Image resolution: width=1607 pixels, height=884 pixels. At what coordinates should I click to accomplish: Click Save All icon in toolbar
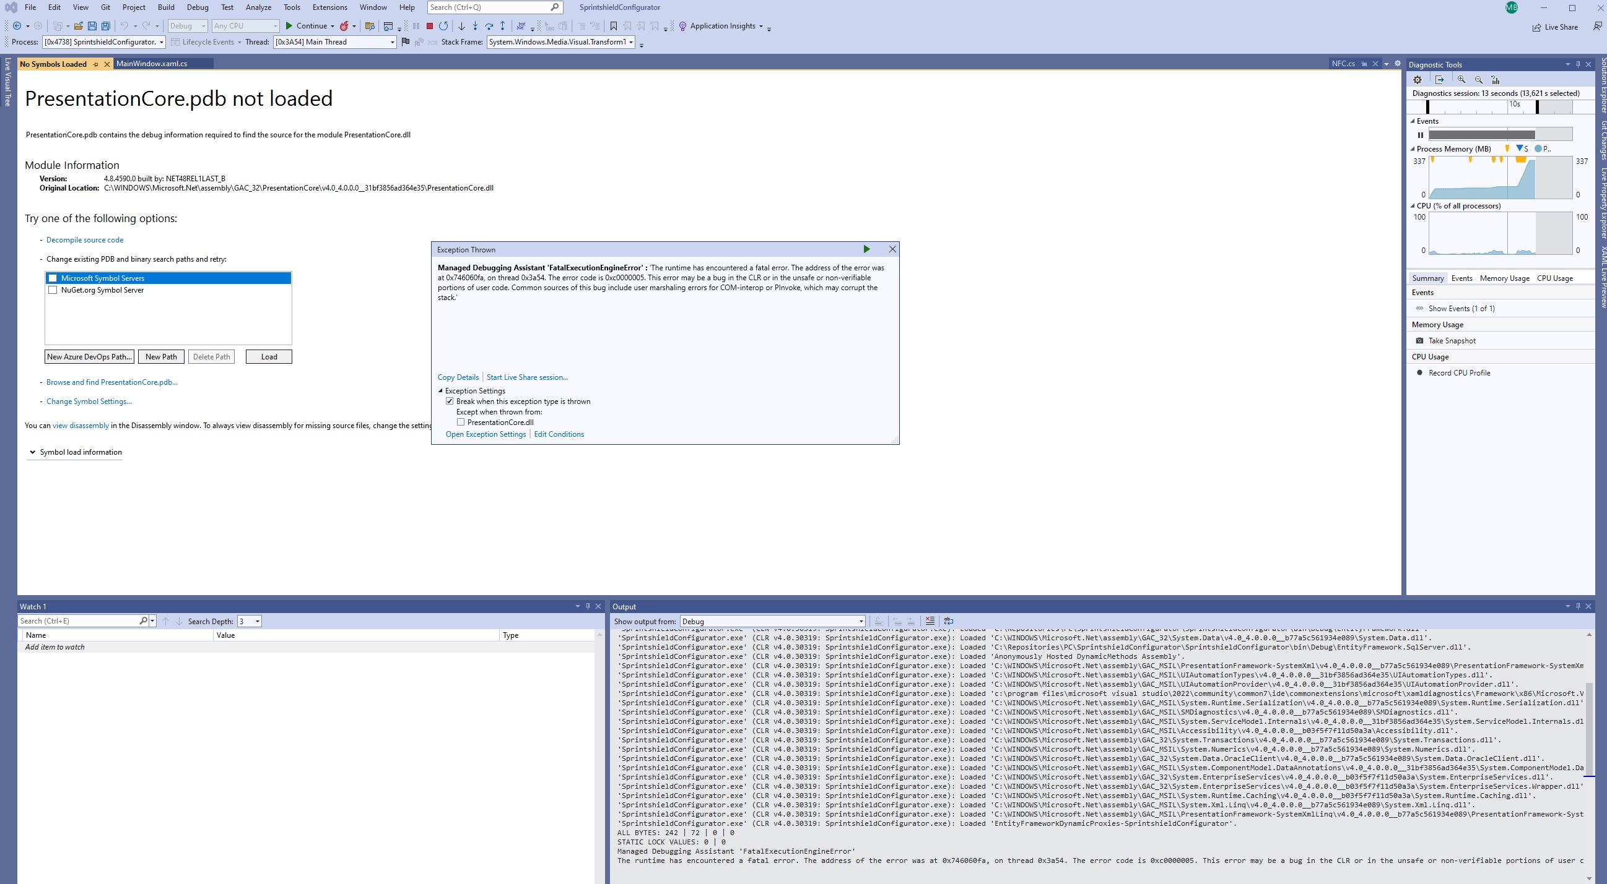click(x=106, y=26)
